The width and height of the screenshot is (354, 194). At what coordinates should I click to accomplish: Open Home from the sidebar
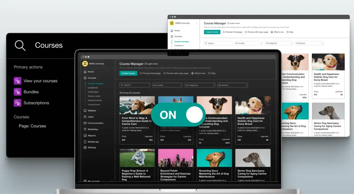(91, 72)
